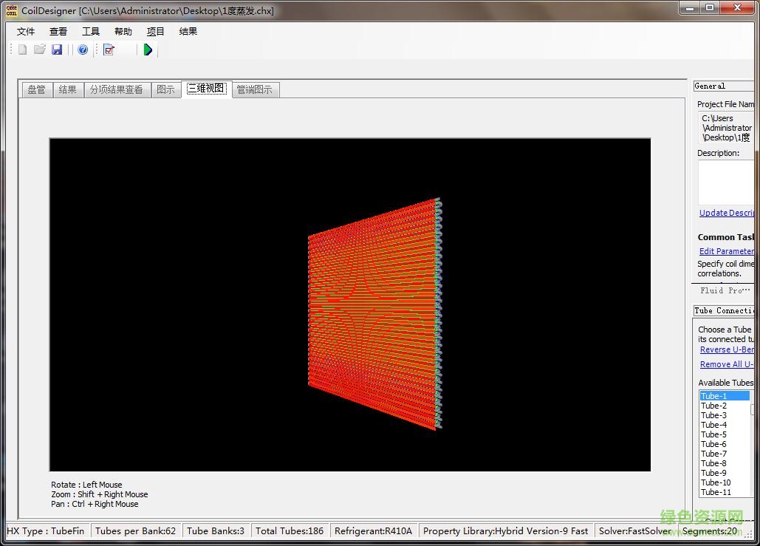Image resolution: width=760 pixels, height=546 pixels.
Task: Click the Remove All U-Bends link
Action: pos(727,364)
